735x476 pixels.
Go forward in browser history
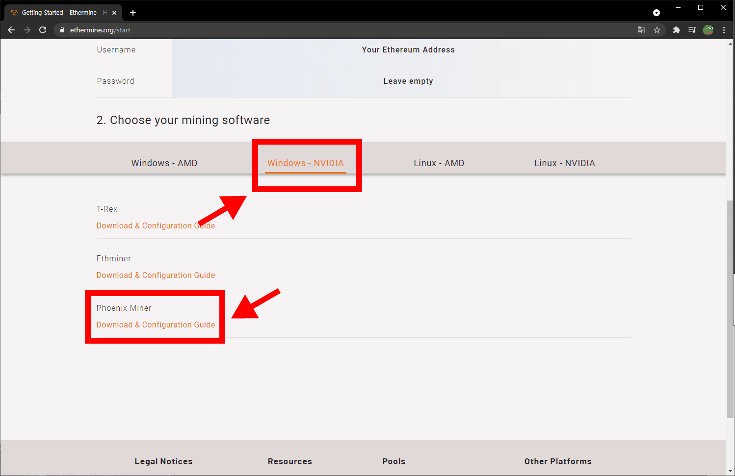point(27,30)
